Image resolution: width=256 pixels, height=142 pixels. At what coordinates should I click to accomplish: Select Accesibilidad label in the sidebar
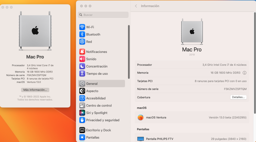pyautogui.click(x=96, y=98)
